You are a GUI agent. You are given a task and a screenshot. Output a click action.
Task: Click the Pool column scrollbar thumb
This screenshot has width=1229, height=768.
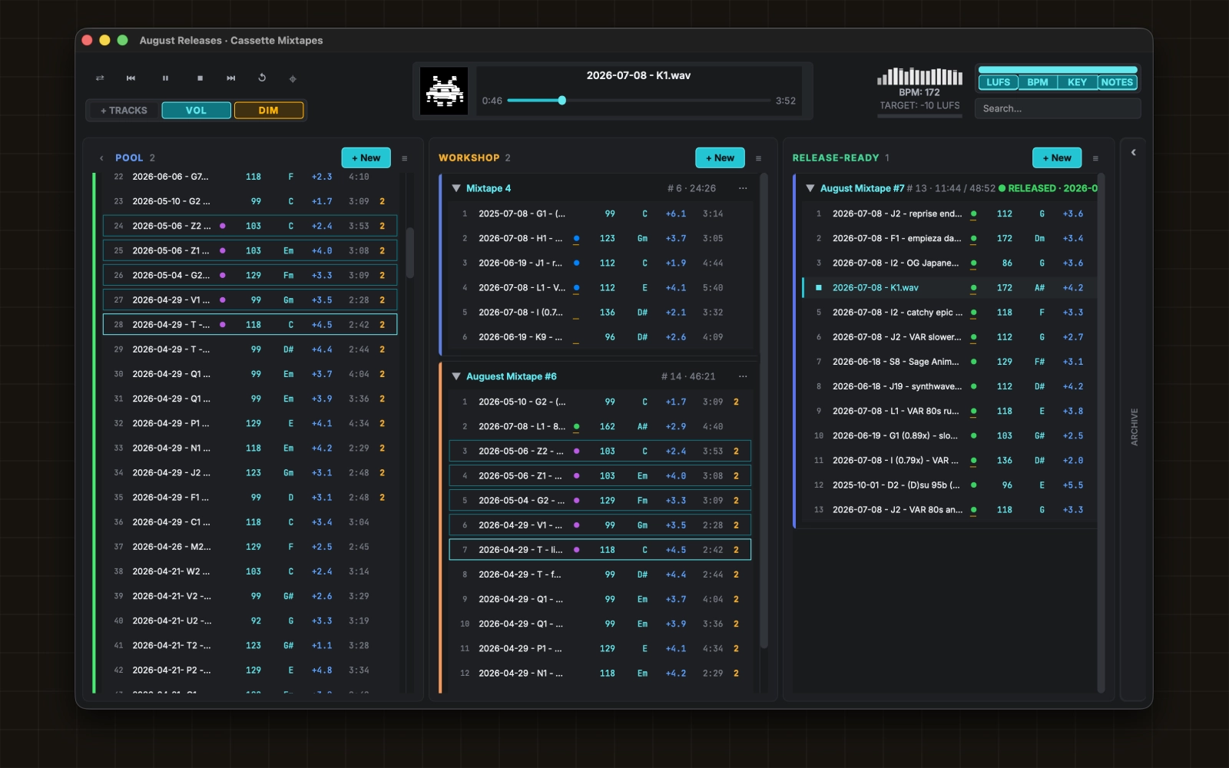pyautogui.click(x=410, y=253)
